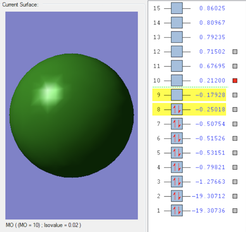Click orbital number 15 label
The image size is (246, 232).
click(157, 8)
